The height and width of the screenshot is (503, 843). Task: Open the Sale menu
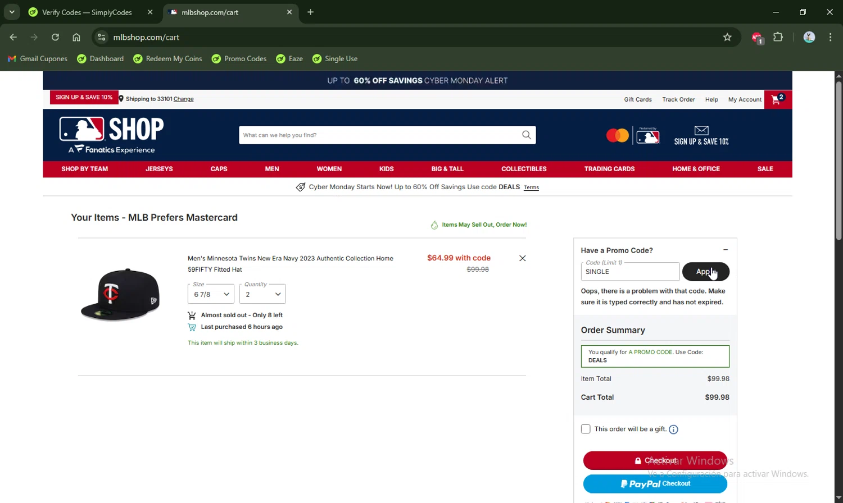click(765, 168)
